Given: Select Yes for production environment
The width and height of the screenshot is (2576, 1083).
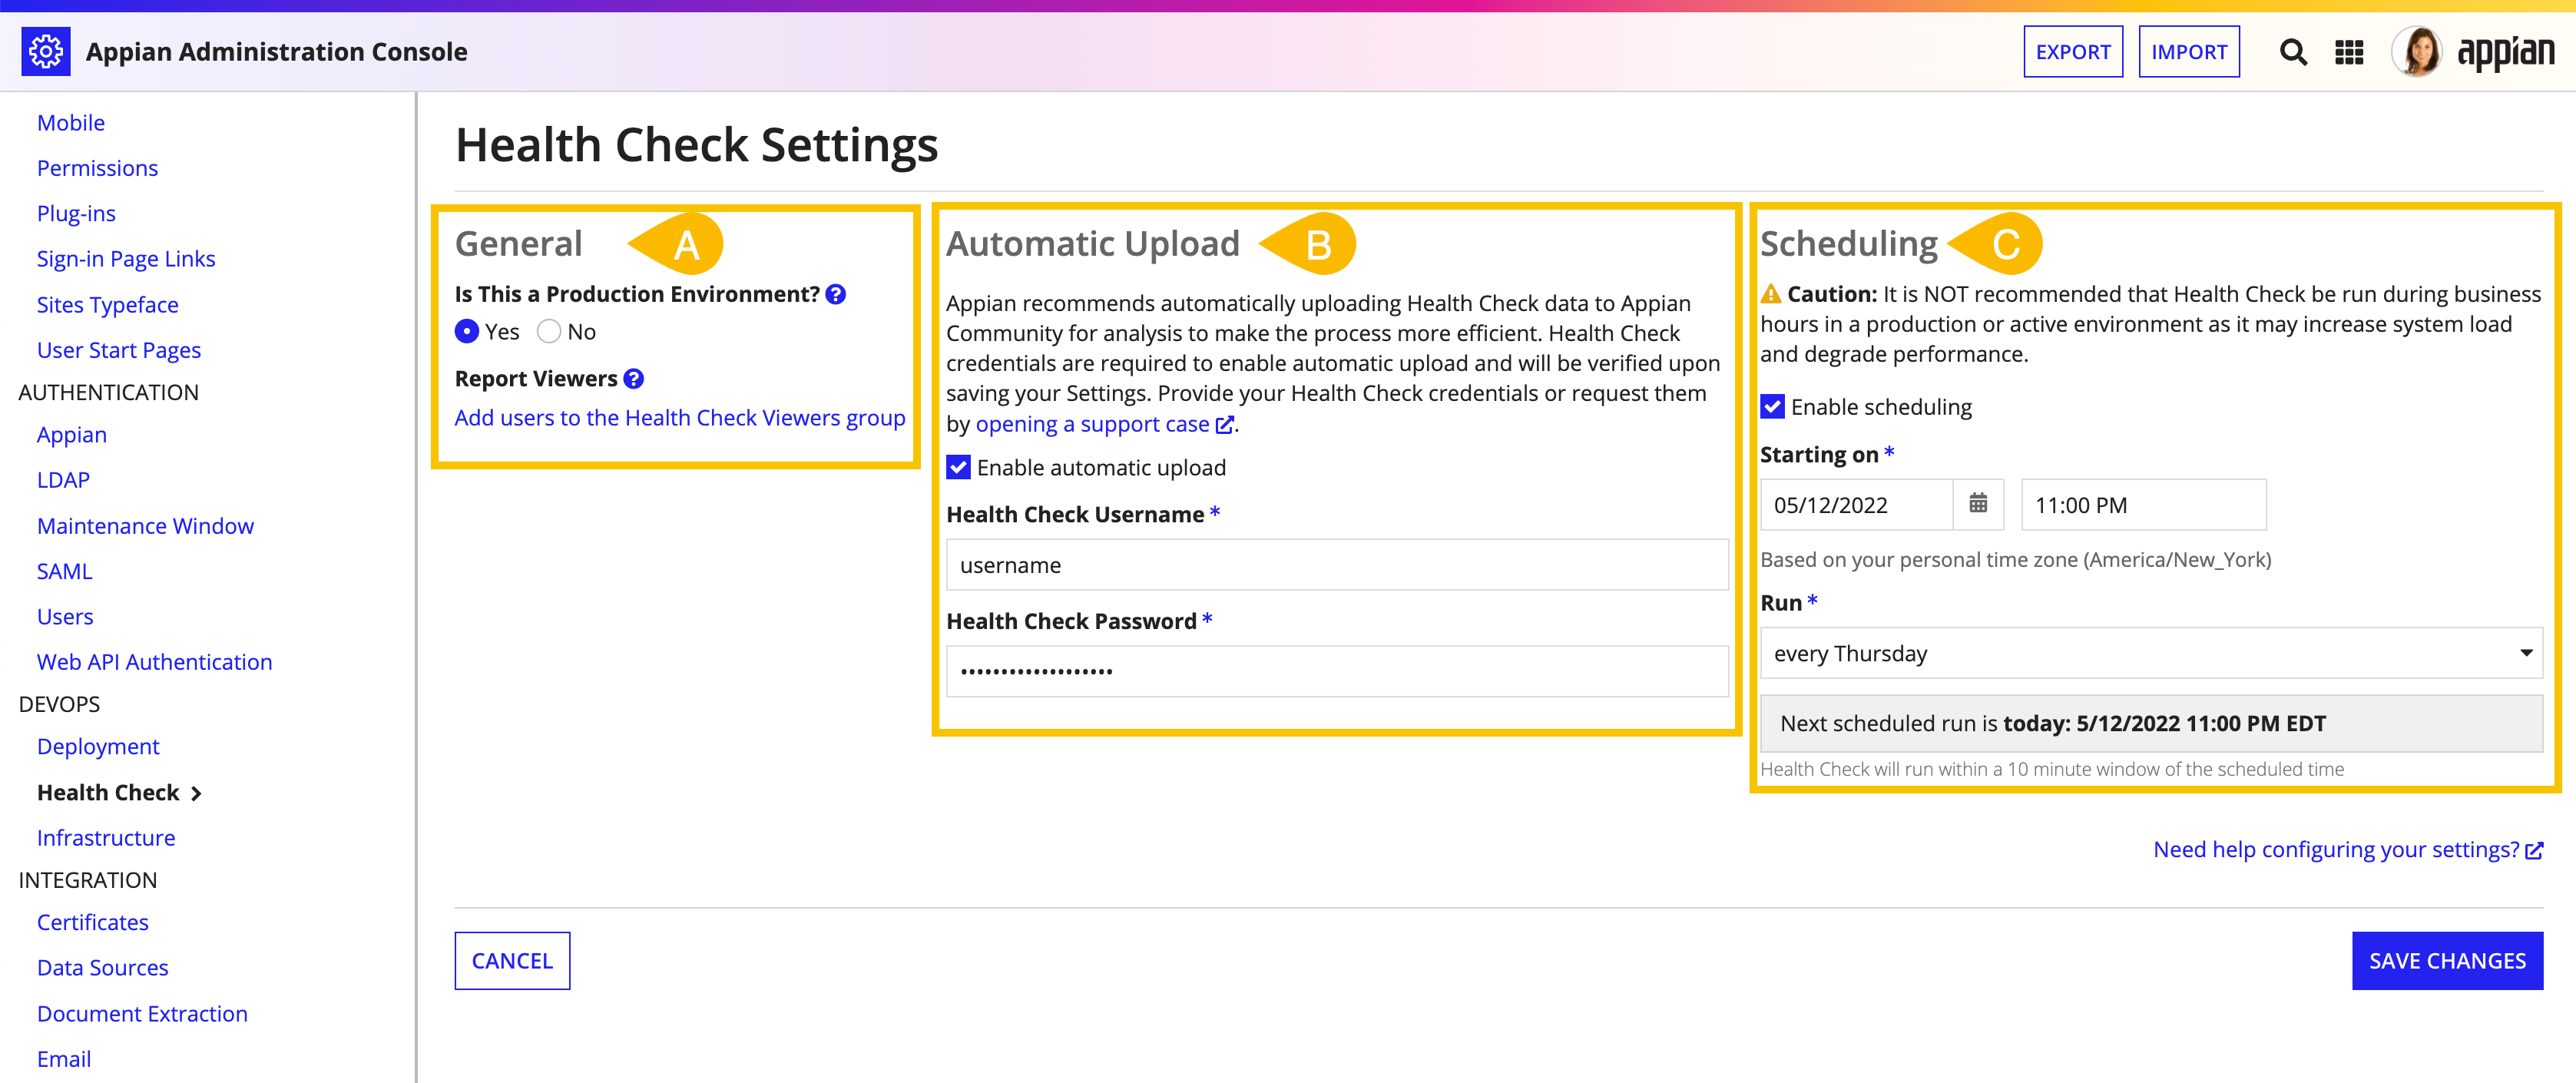Looking at the screenshot, I should (467, 332).
